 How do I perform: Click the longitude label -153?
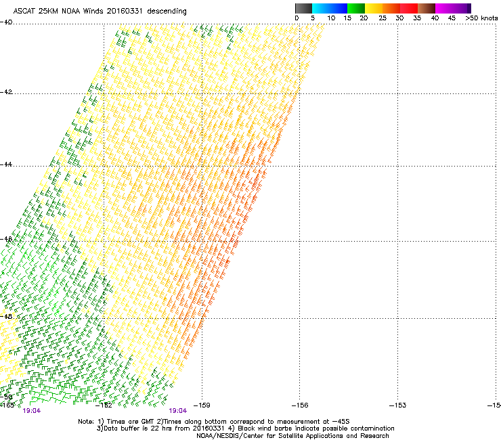[398, 405]
